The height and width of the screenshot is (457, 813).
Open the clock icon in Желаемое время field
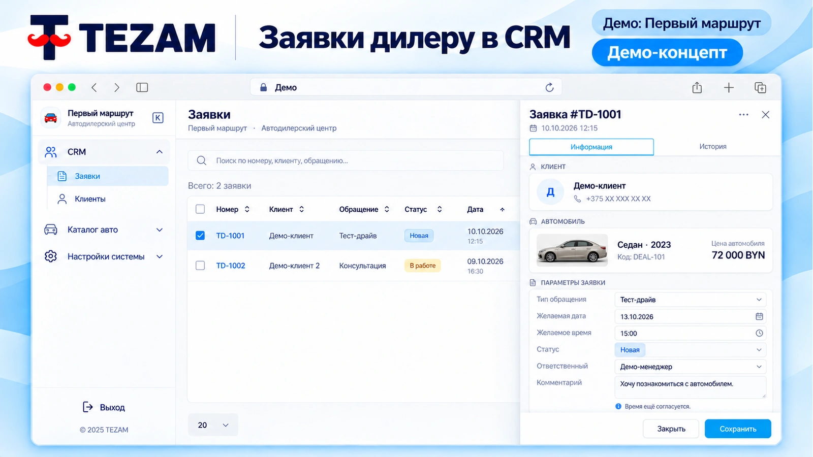coord(759,333)
